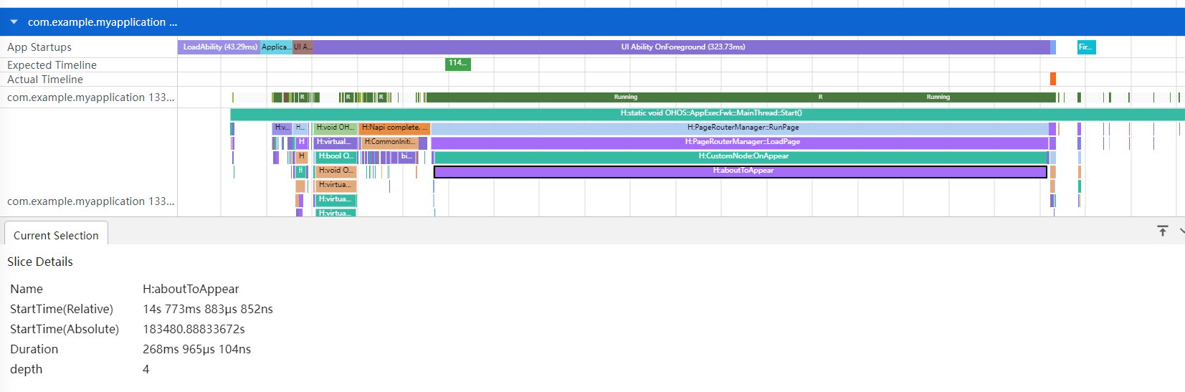Select the Running segment right of the wide R state
The width and height of the screenshot is (1185, 392).
pyautogui.click(x=938, y=97)
